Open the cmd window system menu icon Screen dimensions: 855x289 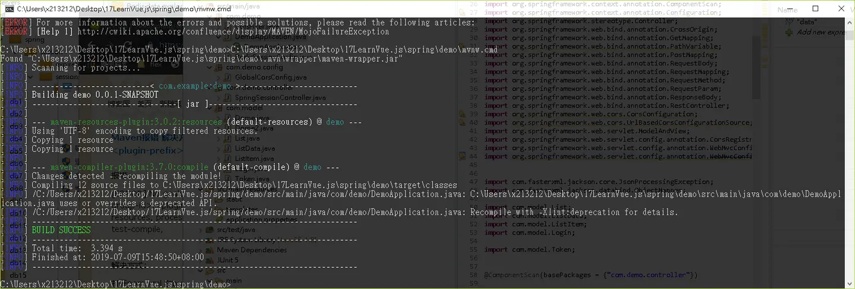(x=9, y=8)
